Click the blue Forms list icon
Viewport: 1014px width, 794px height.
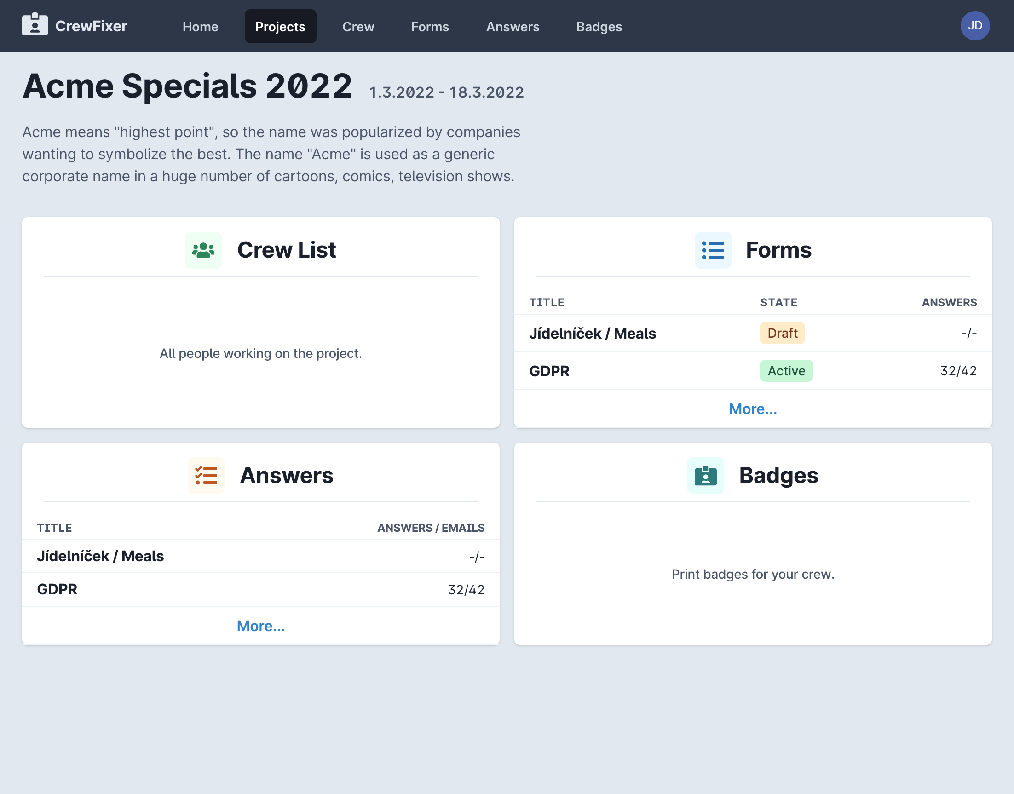(x=712, y=250)
